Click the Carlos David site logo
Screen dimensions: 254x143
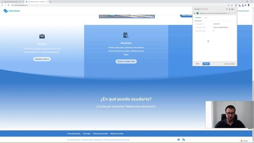coord(12,11)
